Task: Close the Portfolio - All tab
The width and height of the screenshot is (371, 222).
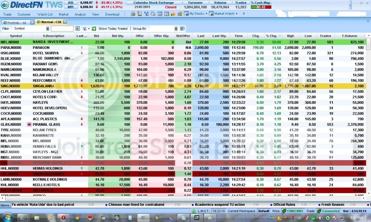Action: click(32, 23)
